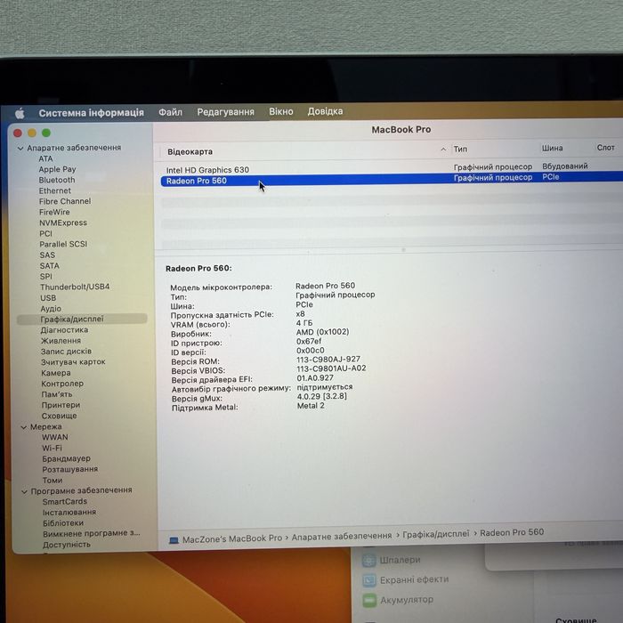This screenshot has height=623, width=623.
Task: Select Apple Pay in the sidebar
Action: [57, 169]
